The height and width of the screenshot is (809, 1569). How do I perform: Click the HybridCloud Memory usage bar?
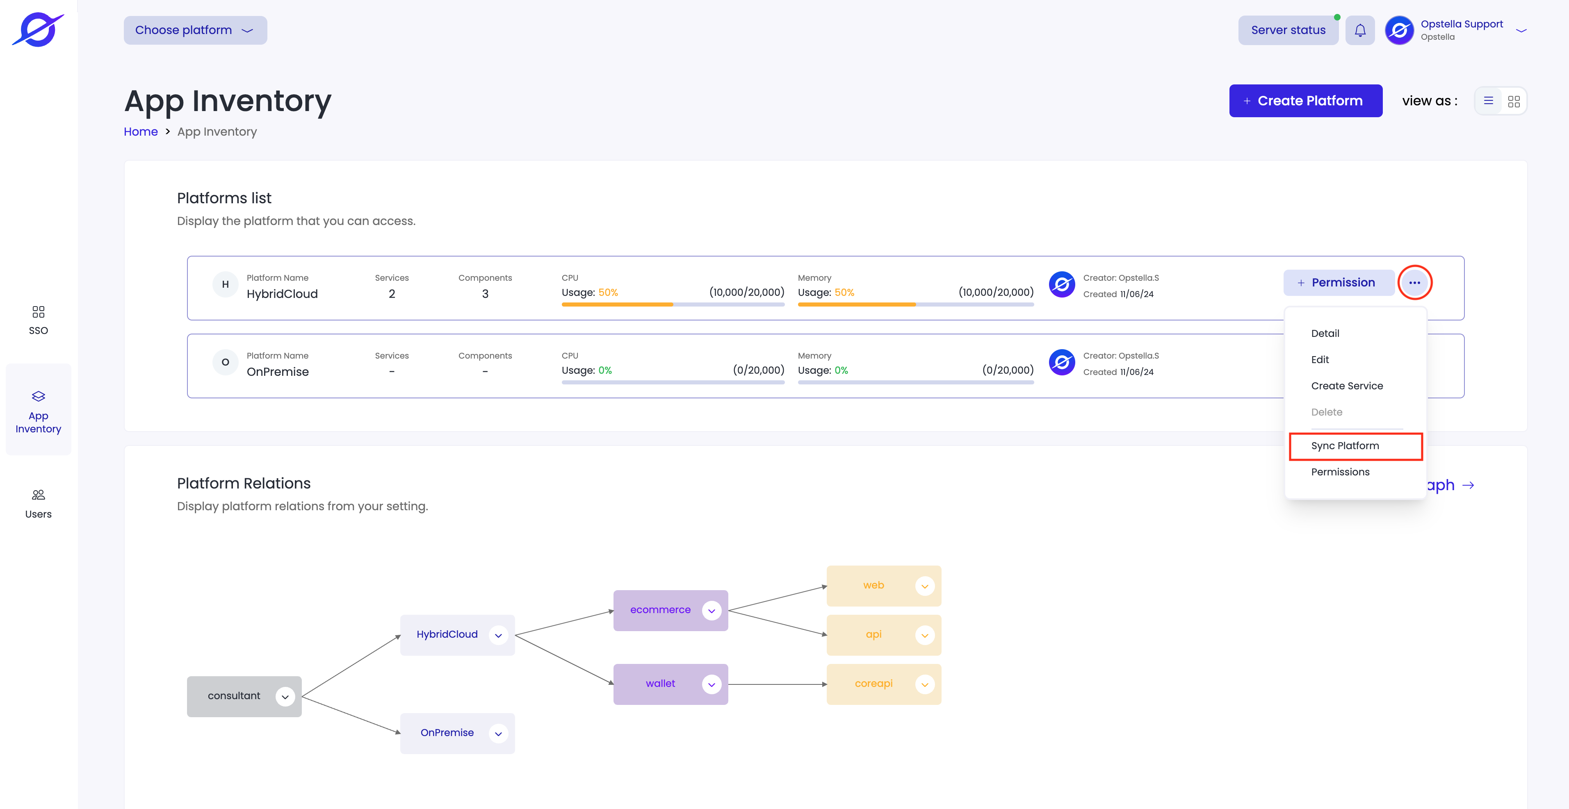click(915, 305)
